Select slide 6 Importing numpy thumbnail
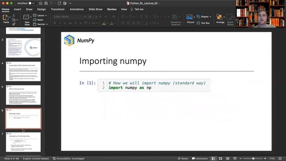The image size is (286, 161). tap(23, 119)
